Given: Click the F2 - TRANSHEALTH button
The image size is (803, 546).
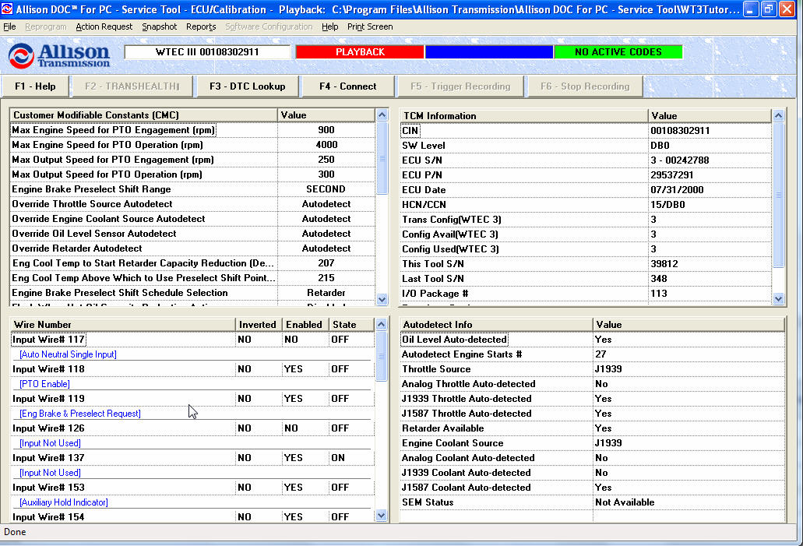Looking at the screenshot, I should click(132, 86).
